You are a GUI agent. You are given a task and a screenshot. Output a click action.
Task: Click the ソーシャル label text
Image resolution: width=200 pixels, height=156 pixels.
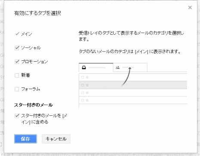(x=31, y=48)
